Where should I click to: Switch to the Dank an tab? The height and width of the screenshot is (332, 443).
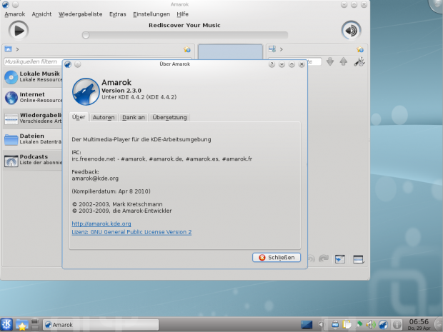pyautogui.click(x=134, y=117)
